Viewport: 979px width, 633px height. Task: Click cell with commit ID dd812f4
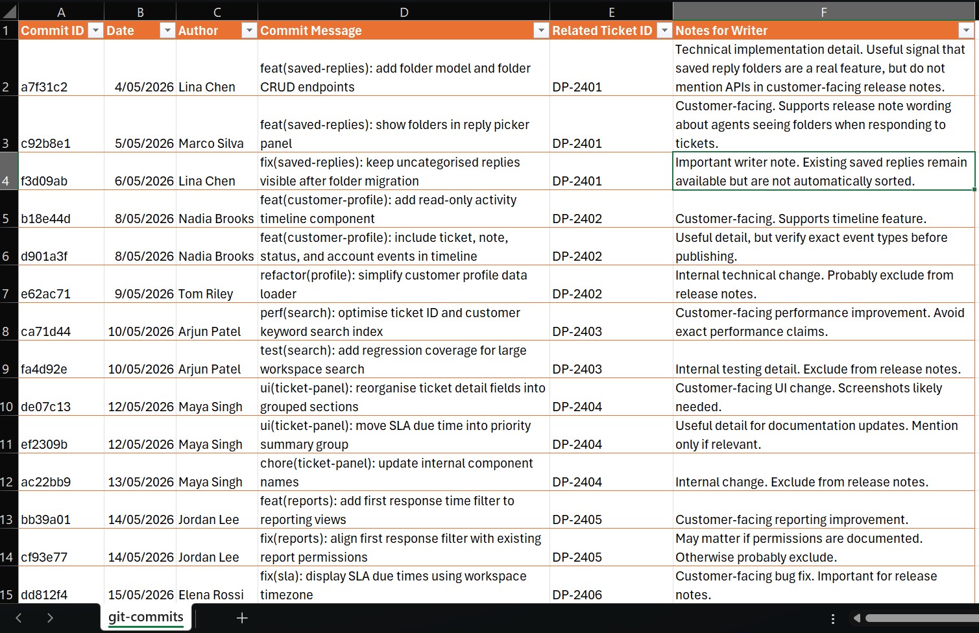tap(61, 585)
